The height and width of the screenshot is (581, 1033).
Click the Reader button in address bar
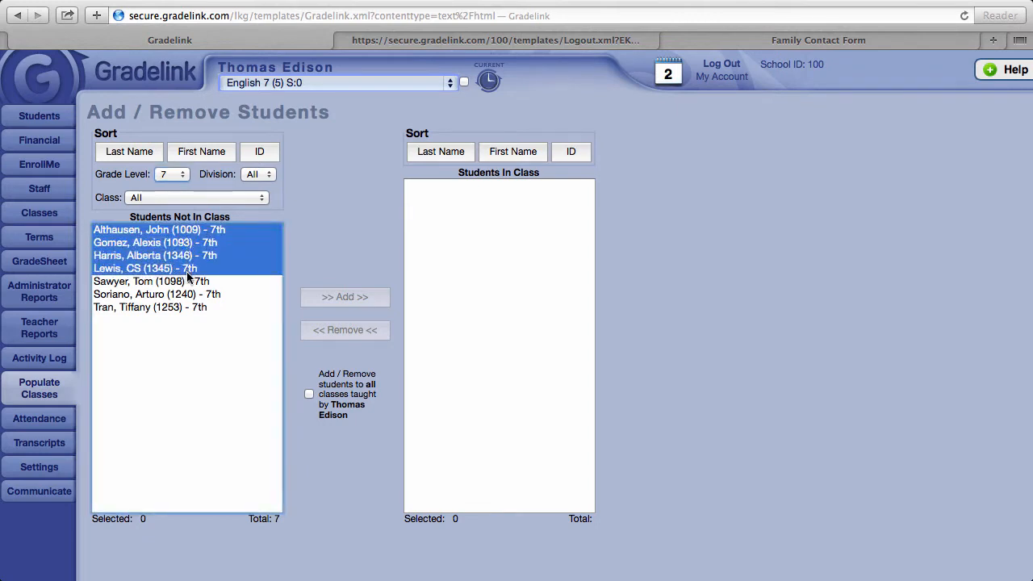[1000, 15]
